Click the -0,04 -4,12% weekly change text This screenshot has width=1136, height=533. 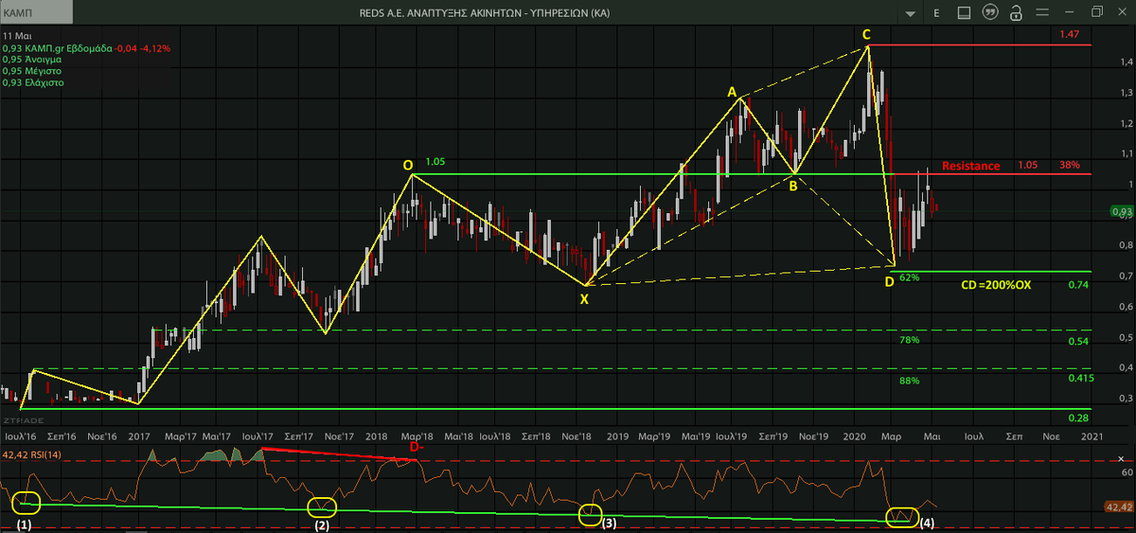(140, 47)
